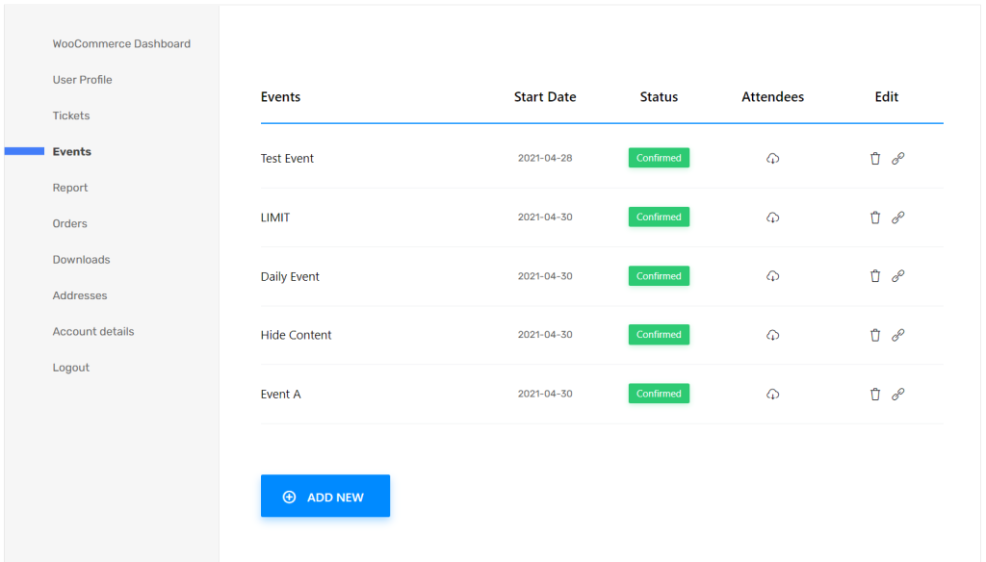Open the edit link for Daily Event
986x562 pixels.
pyautogui.click(x=898, y=276)
